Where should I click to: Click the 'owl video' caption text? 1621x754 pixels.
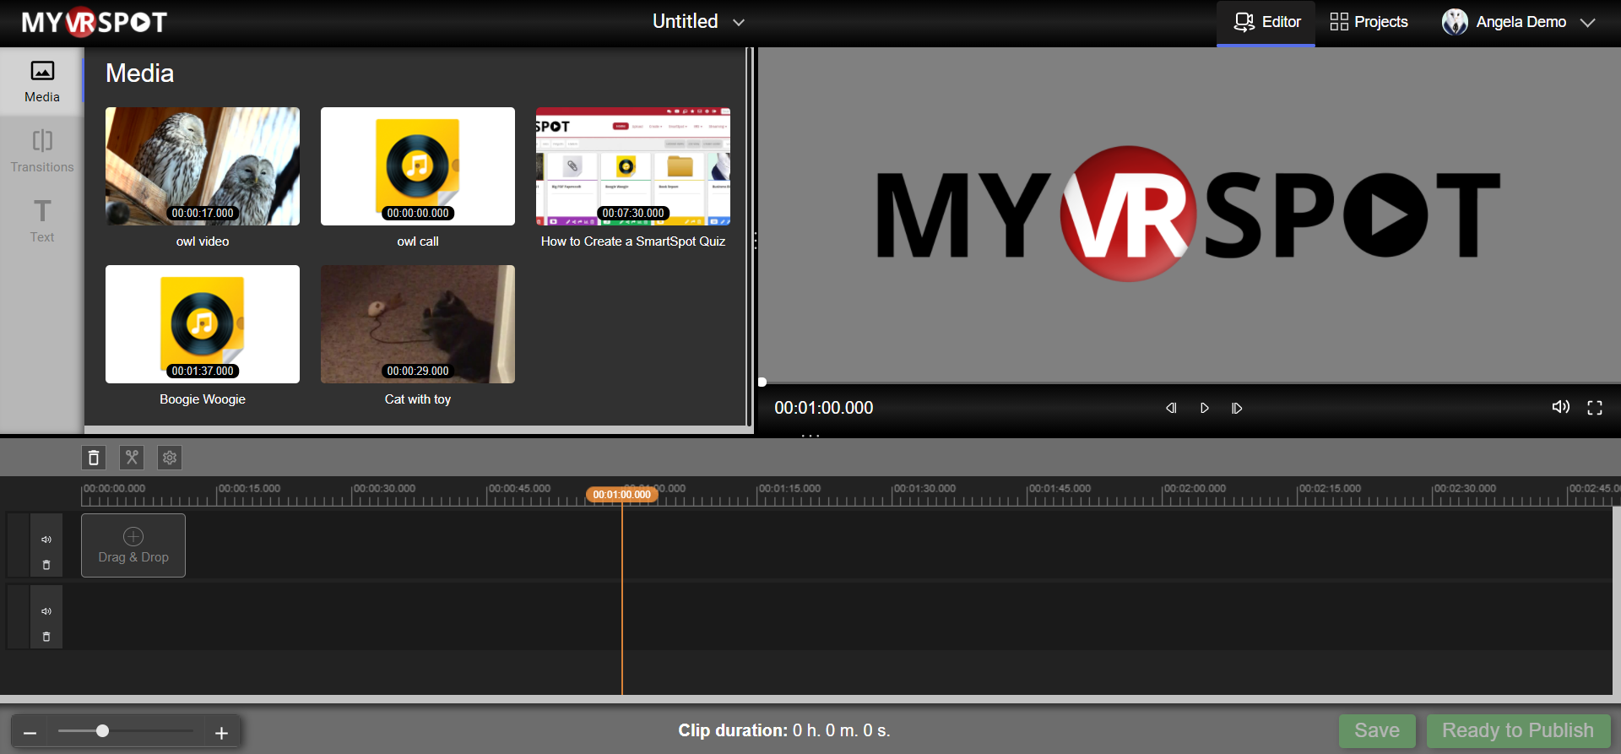tap(203, 241)
